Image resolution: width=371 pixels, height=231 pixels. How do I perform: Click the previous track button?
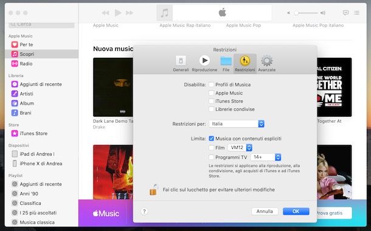click(106, 13)
